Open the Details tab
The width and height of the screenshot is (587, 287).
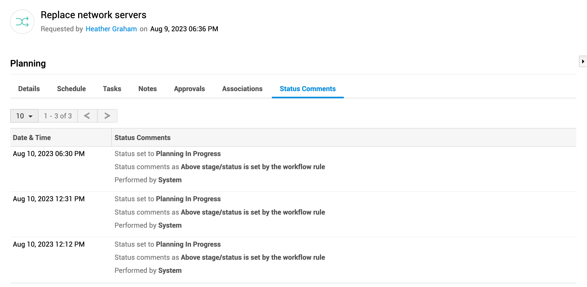point(29,89)
